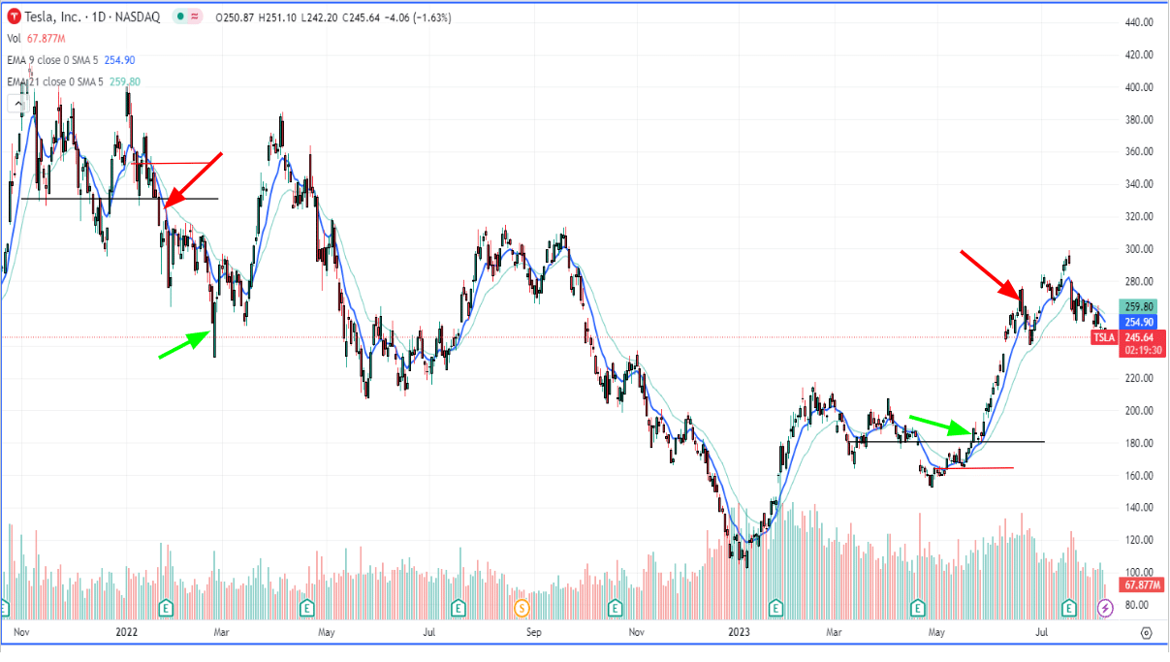Viewport: 1170px width, 662px height.
Task: Click the January 2023 earnings marker
Action: 775,608
